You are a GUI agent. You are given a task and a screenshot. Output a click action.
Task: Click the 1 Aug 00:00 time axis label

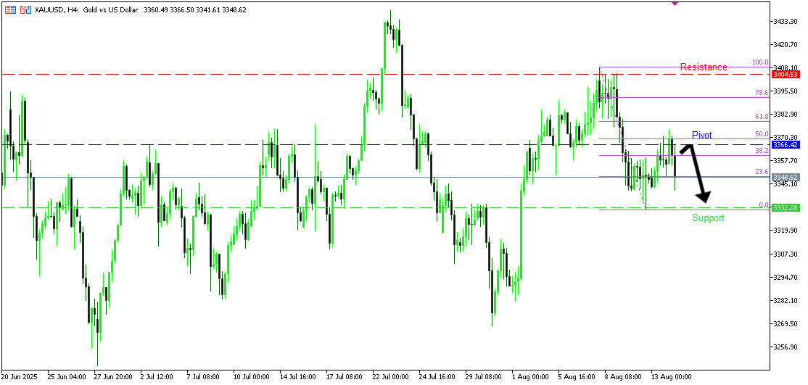[529, 377]
